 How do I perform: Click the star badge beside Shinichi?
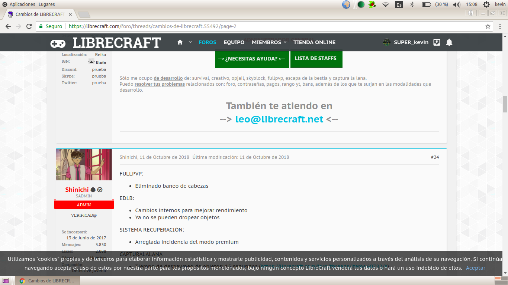click(x=93, y=190)
